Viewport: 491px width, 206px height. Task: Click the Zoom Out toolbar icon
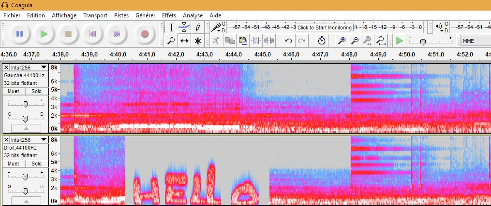355,41
